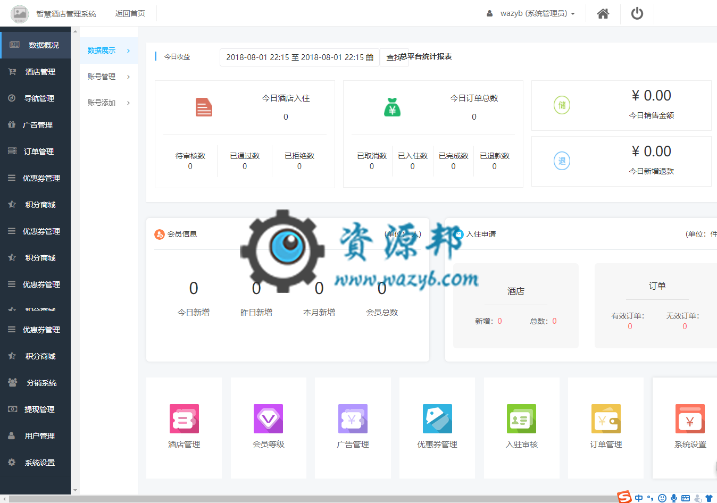Click the 数据概况 sidebar icon
Viewport: 717px width, 503px height.
15,45
